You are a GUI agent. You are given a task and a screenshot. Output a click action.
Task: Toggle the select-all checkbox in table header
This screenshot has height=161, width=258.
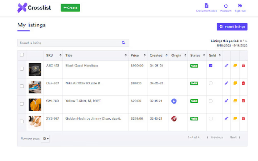[22, 55]
